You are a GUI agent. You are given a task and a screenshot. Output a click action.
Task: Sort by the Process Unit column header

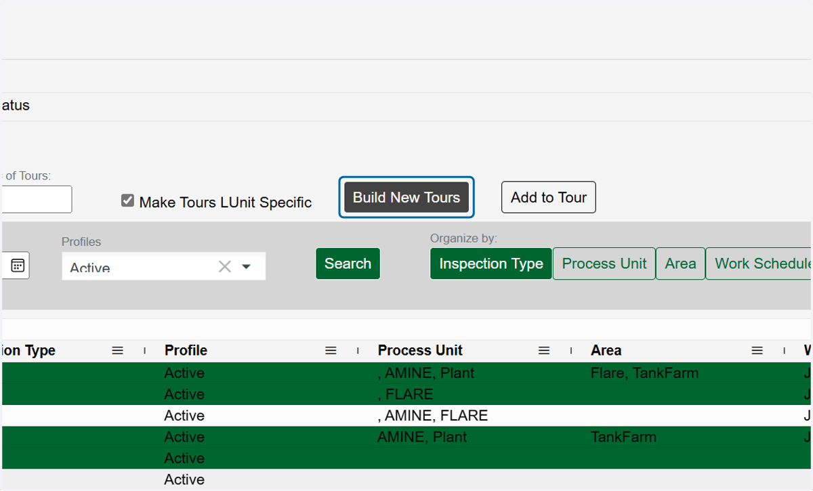coord(420,351)
